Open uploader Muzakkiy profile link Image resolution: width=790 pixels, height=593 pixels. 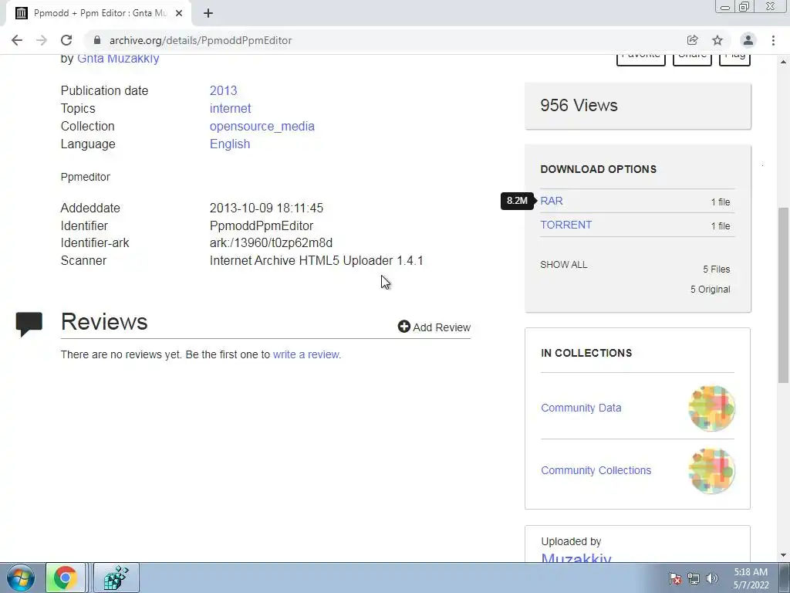click(x=576, y=558)
